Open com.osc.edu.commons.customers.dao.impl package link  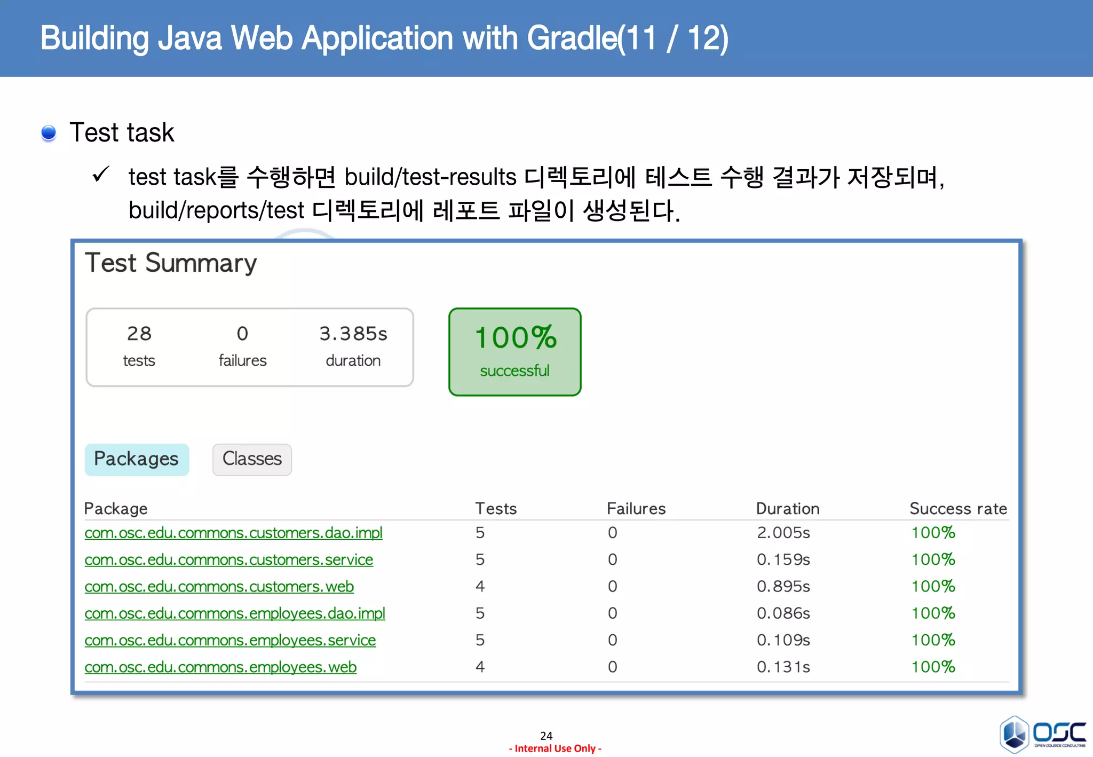(x=233, y=533)
